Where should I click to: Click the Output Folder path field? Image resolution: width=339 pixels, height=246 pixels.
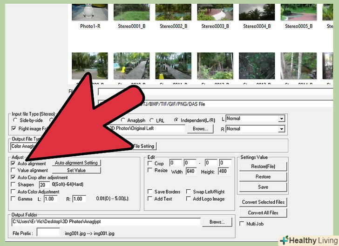coord(106,222)
